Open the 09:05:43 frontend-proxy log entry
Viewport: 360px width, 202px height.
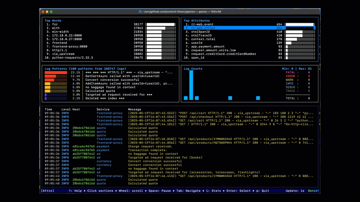click(179, 176)
